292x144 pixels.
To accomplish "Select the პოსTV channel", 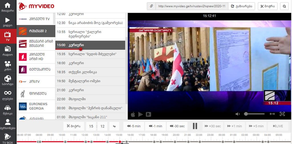I will [x=36, y=82].
